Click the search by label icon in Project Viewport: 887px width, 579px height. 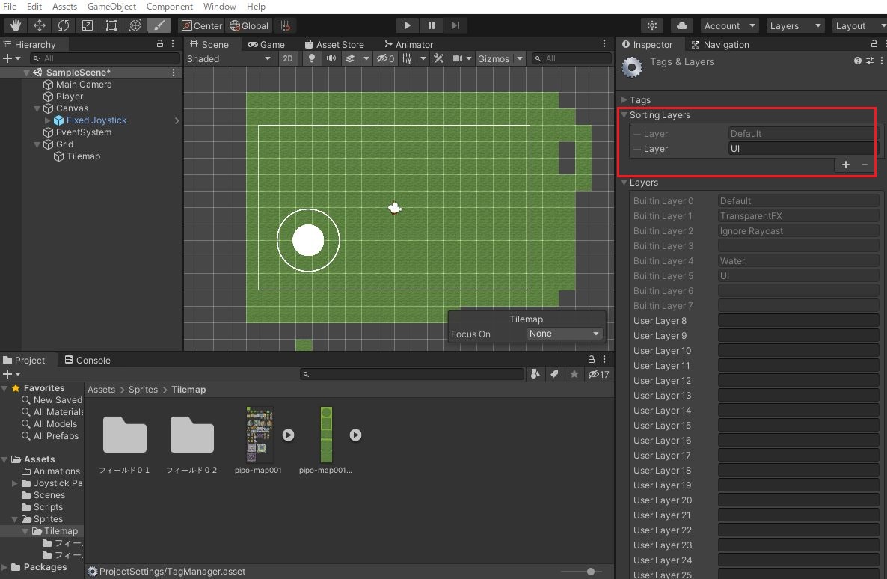pyautogui.click(x=554, y=374)
